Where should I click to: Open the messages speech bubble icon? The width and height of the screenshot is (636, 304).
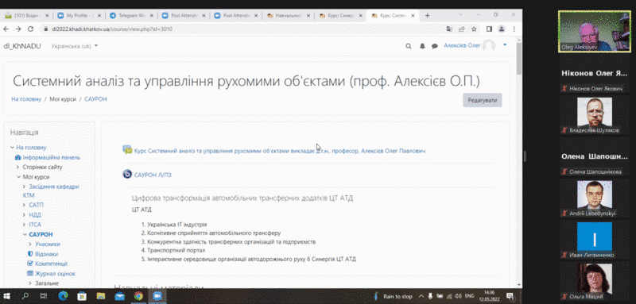tap(435, 46)
